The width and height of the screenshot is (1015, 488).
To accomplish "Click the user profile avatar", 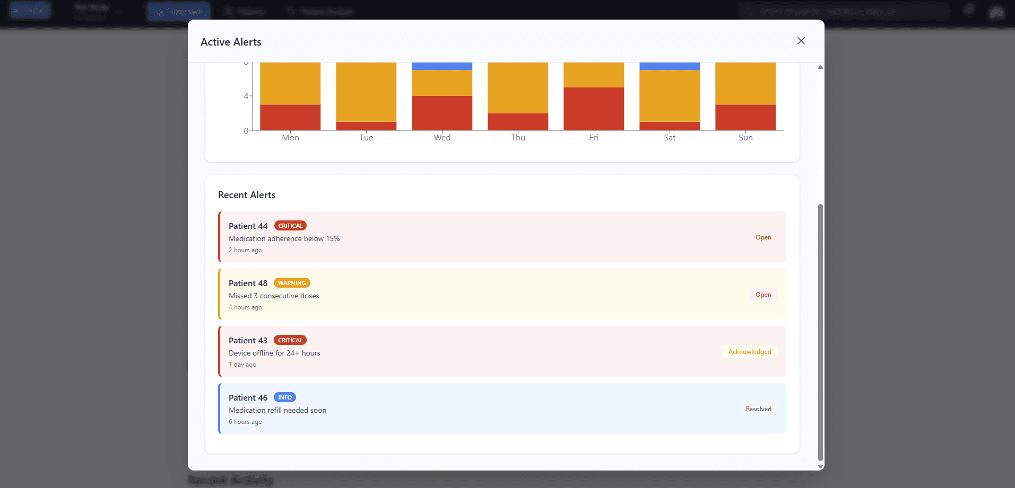I will pos(996,11).
